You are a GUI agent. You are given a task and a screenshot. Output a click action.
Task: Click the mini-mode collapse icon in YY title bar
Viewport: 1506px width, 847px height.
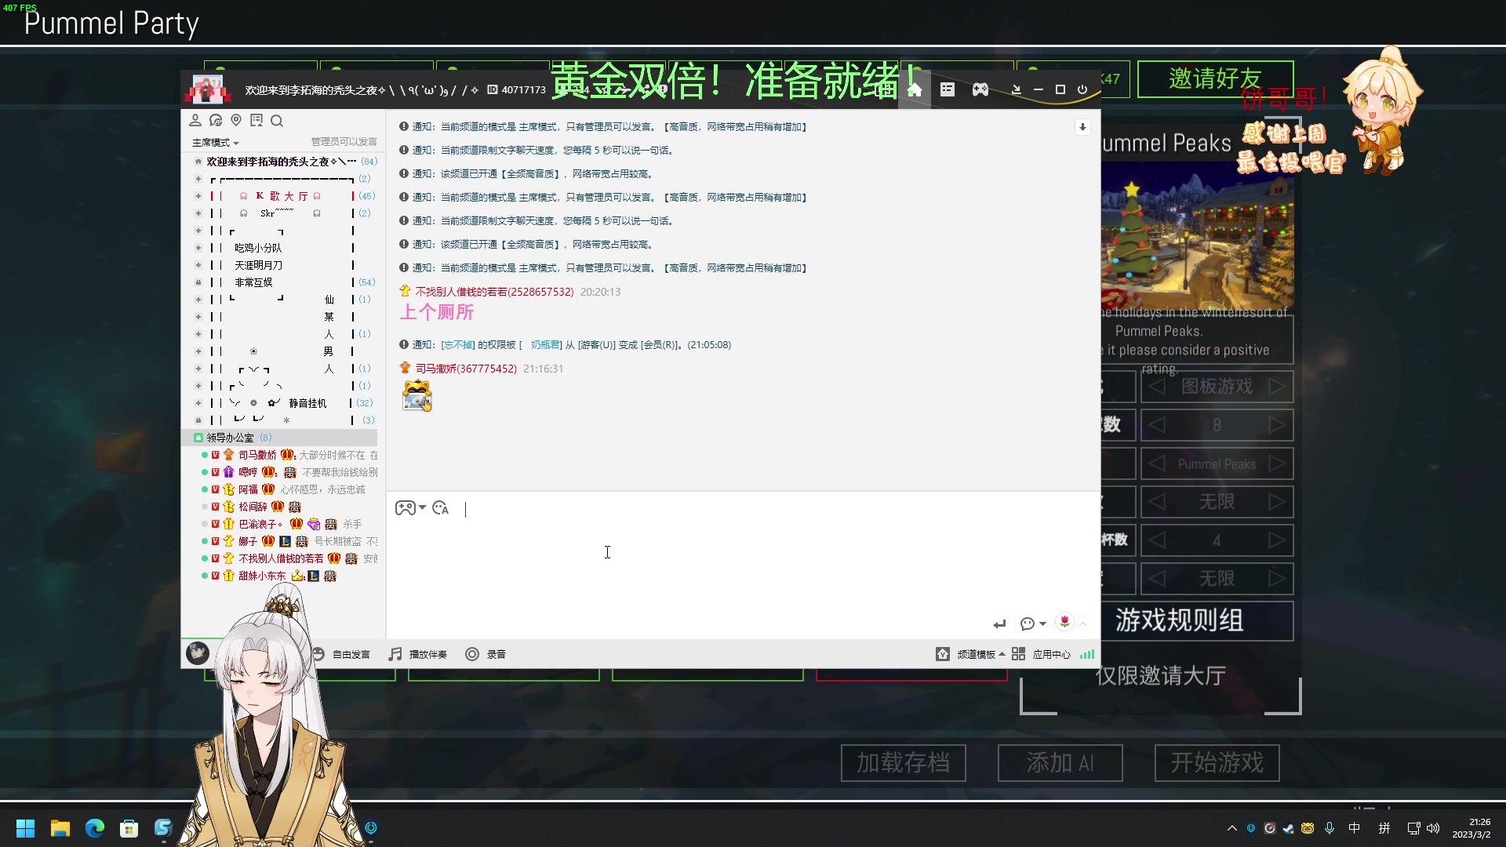1016,89
